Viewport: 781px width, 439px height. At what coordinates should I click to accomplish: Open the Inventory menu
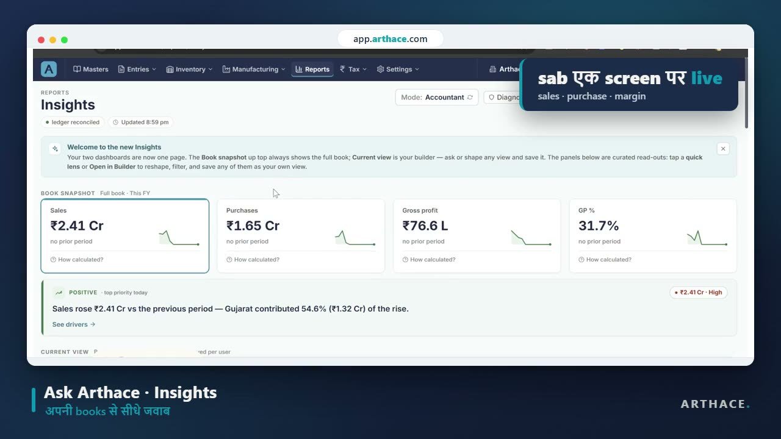[x=189, y=70]
